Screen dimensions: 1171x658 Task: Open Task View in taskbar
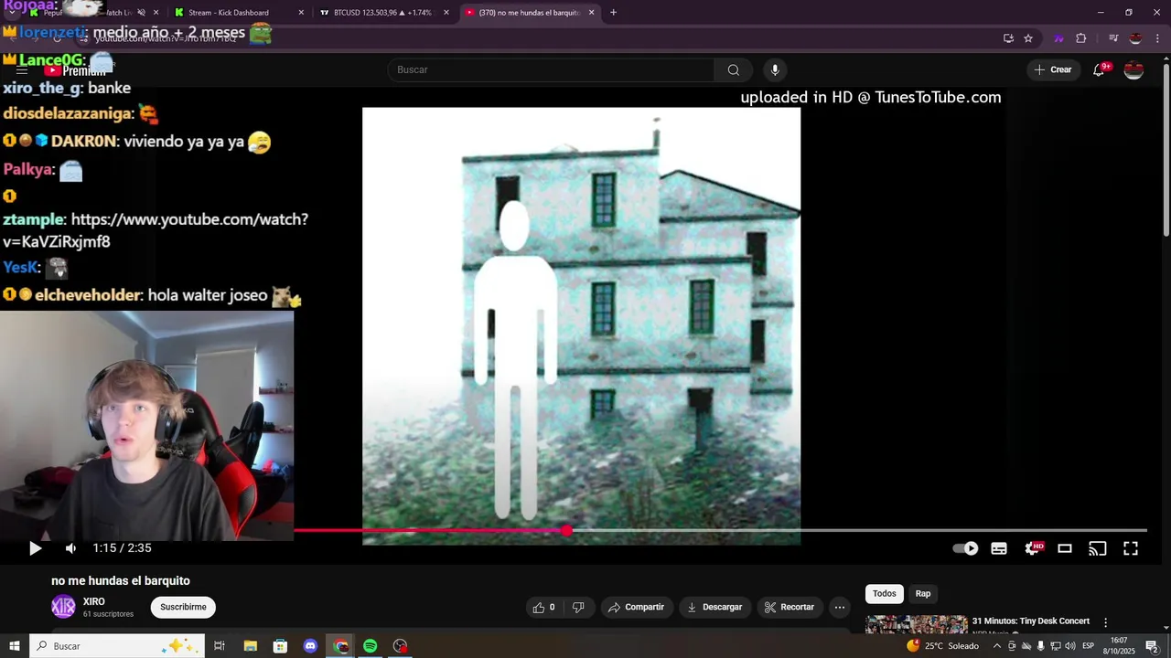[x=220, y=646]
